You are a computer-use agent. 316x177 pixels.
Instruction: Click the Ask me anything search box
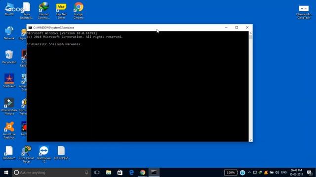[x=51, y=173]
